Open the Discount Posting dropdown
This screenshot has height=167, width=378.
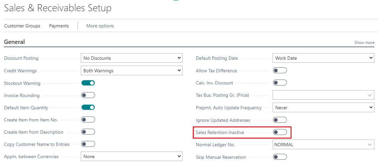coord(132,58)
